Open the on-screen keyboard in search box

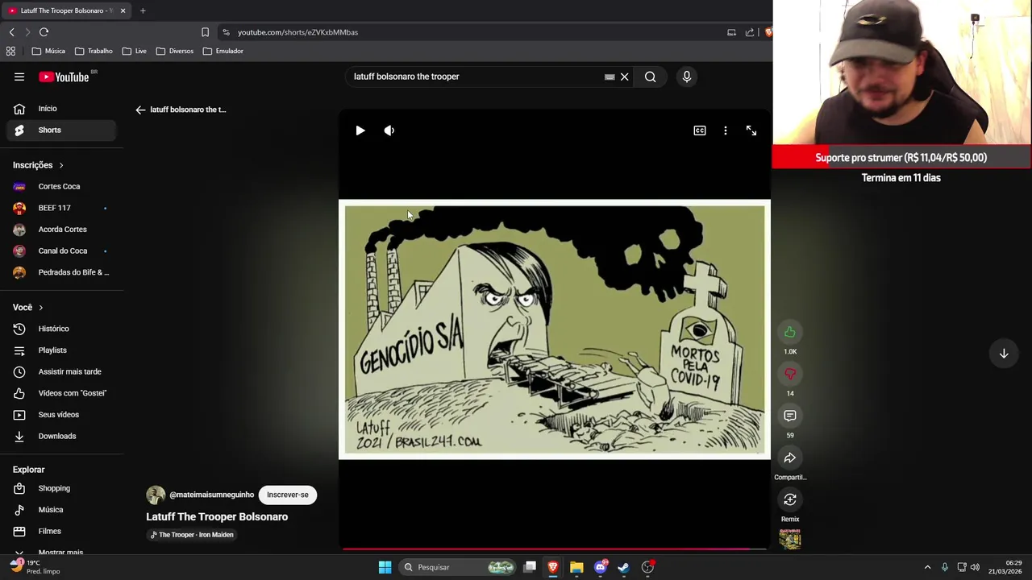[610, 77]
